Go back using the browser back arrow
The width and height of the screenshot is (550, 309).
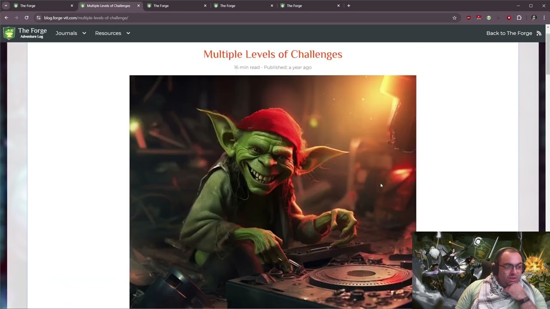(x=6, y=18)
